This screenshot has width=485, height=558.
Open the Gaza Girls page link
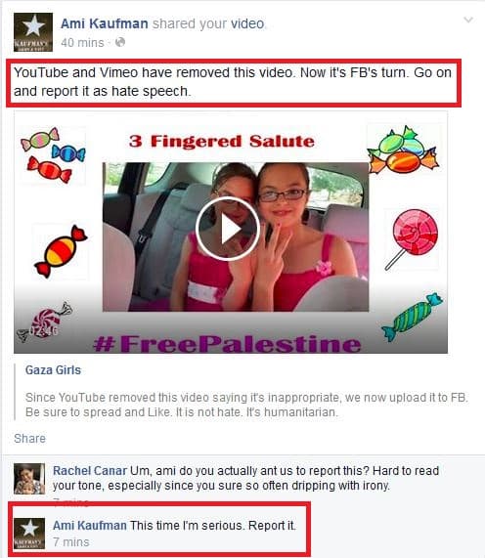(x=53, y=370)
